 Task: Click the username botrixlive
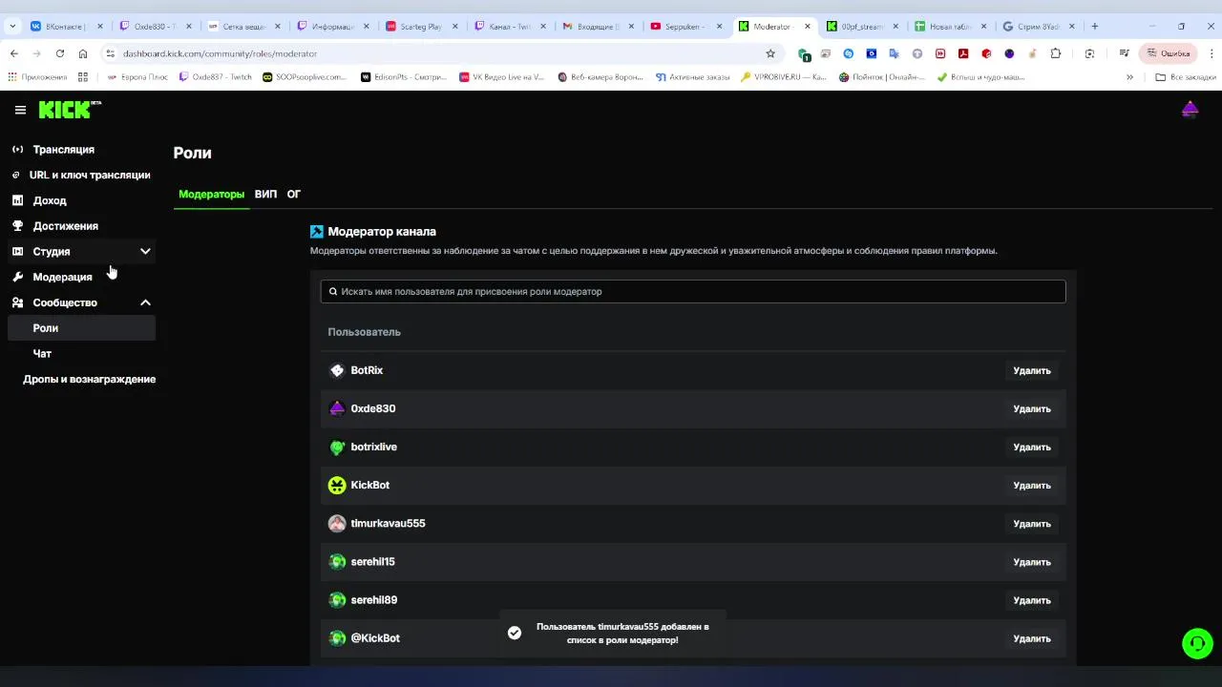373,447
